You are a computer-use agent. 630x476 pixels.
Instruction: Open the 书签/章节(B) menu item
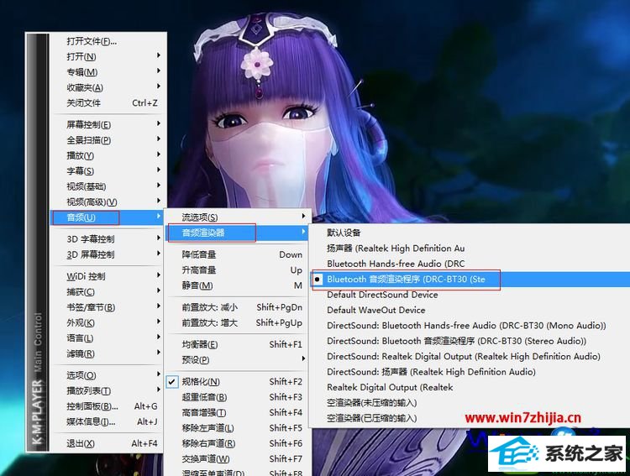pos(108,307)
